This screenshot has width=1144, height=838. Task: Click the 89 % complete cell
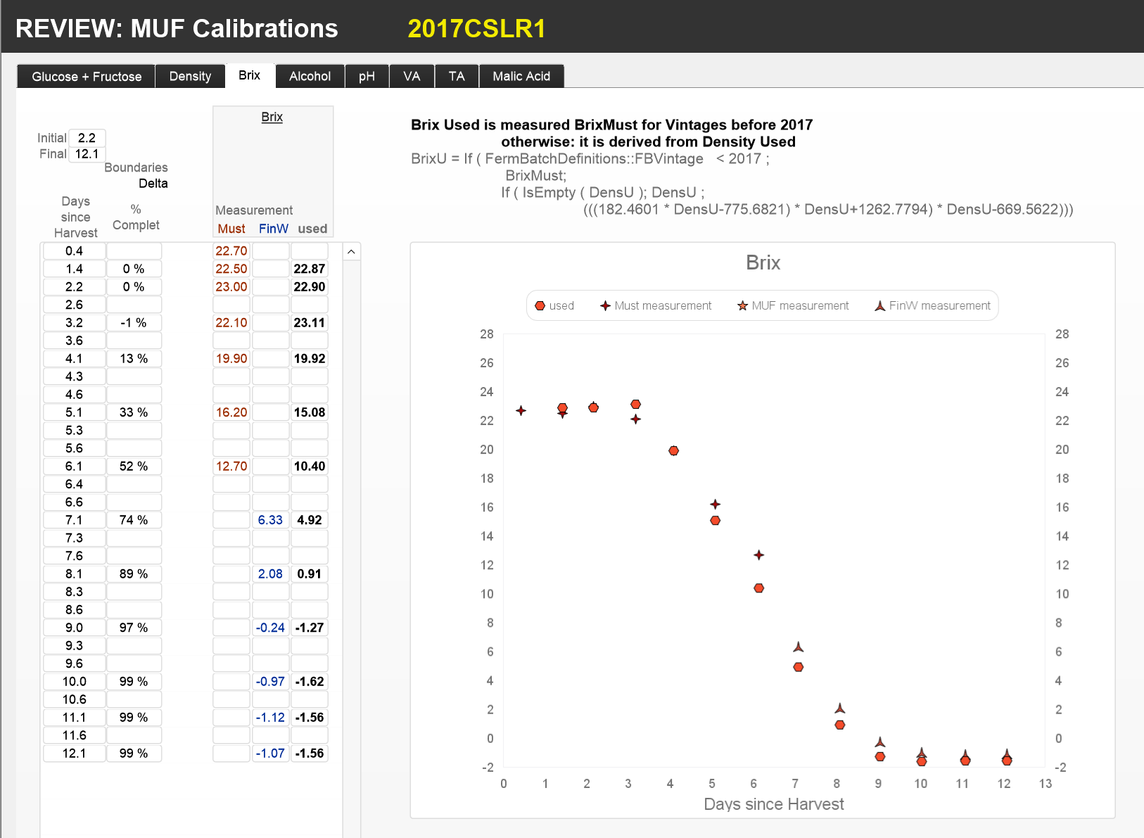coord(134,574)
